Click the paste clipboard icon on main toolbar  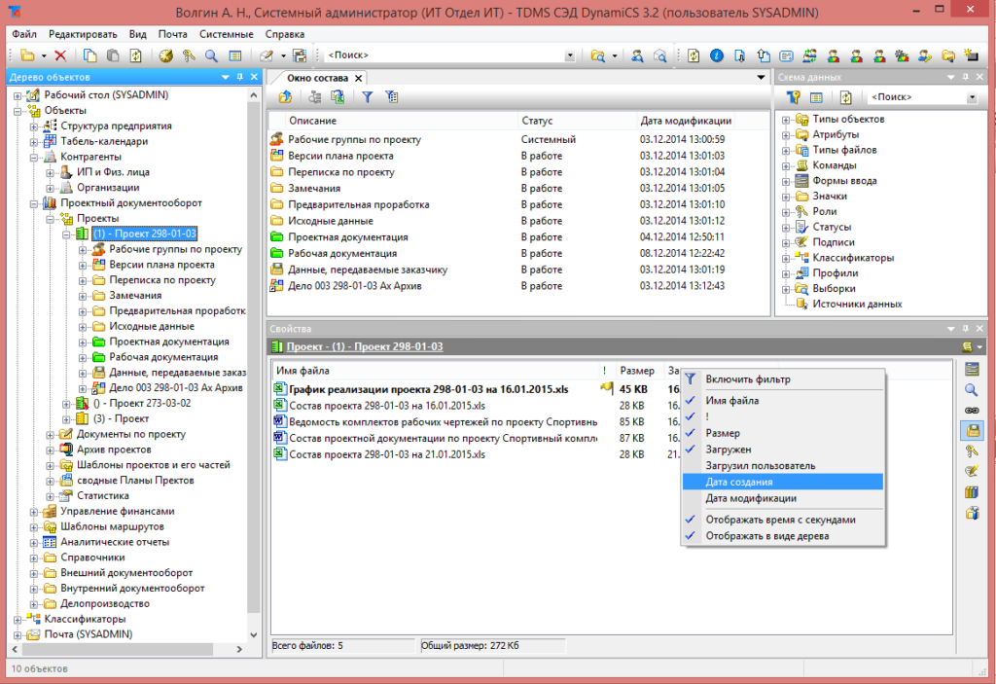(113, 55)
